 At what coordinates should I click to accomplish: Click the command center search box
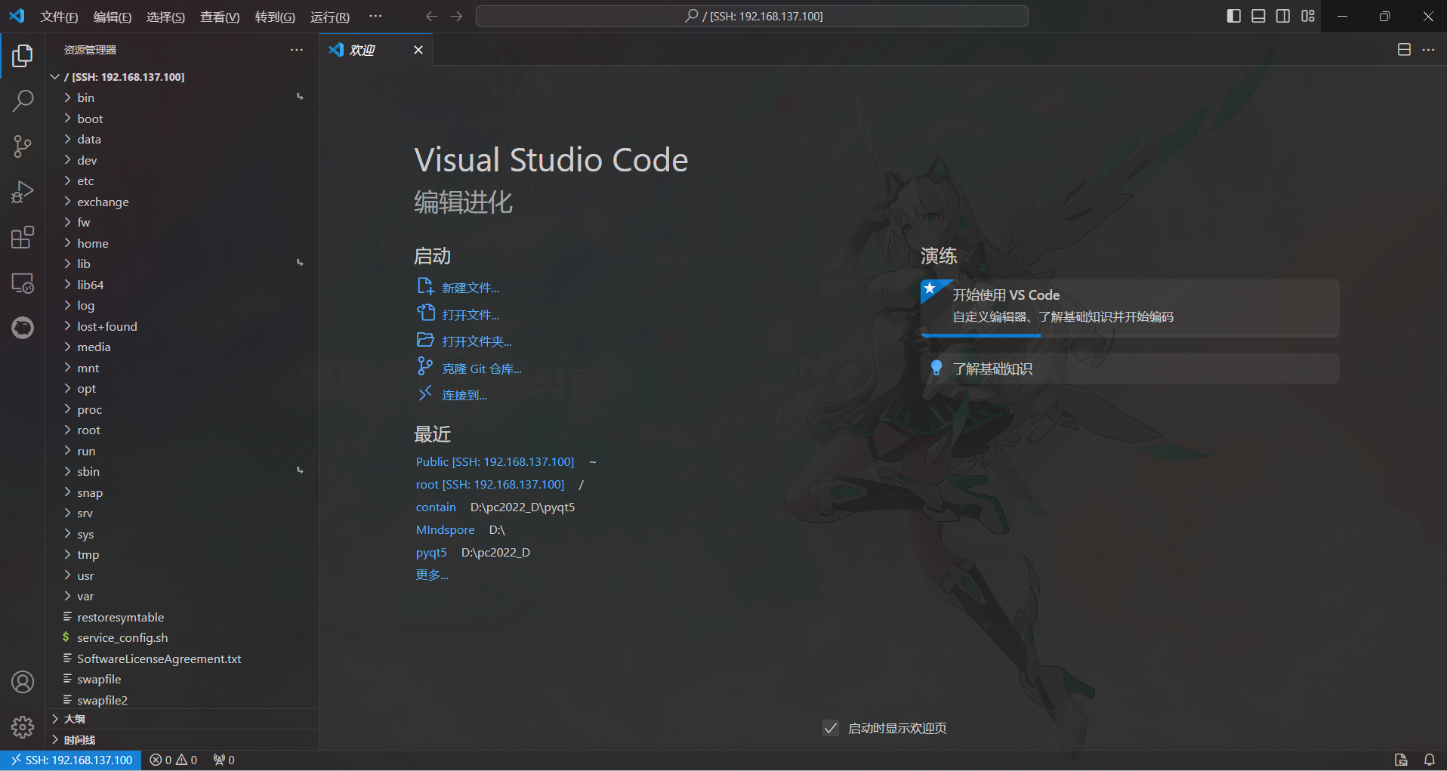click(752, 16)
